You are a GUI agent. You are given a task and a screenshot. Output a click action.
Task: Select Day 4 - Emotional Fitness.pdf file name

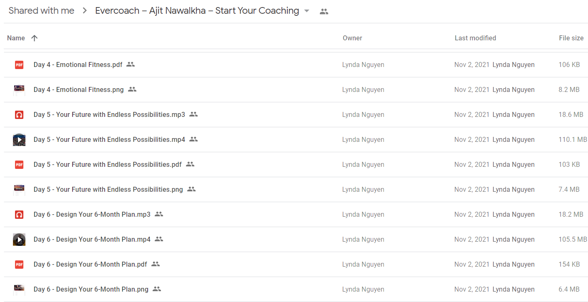(78, 64)
